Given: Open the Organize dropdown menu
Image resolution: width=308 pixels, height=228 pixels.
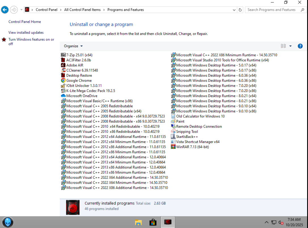Looking at the screenshot, I should pyautogui.click(x=73, y=46).
